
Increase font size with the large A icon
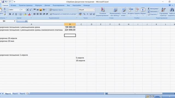click(28, 10)
